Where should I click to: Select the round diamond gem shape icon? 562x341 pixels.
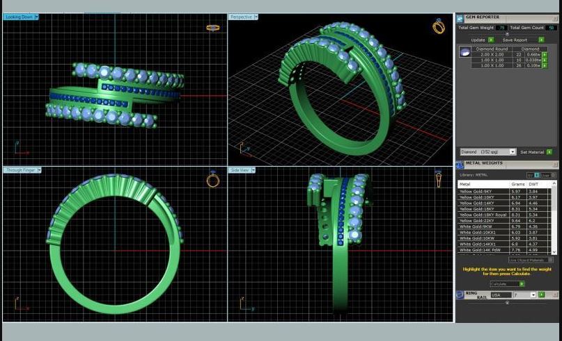click(465, 52)
